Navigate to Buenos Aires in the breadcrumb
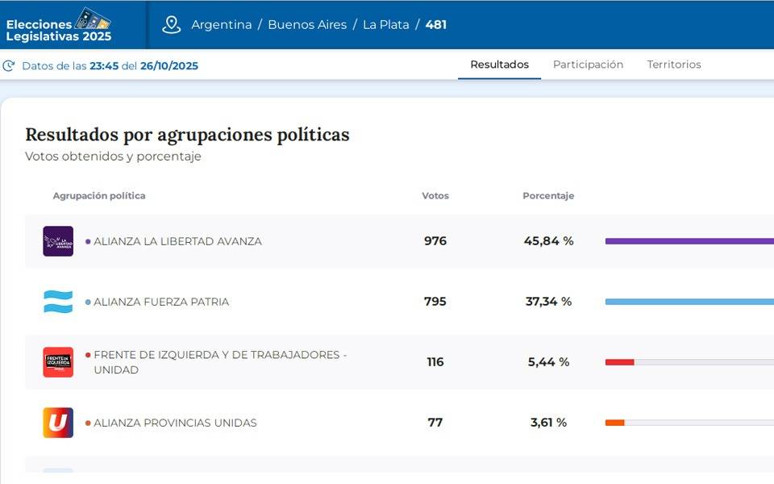The height and width of the screenshot is (484, 774). [307, 25]
